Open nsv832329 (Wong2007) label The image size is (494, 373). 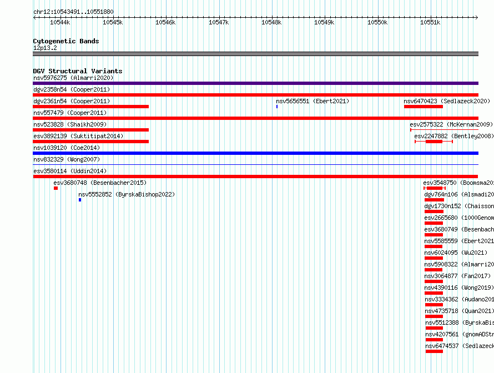(67, 159)
